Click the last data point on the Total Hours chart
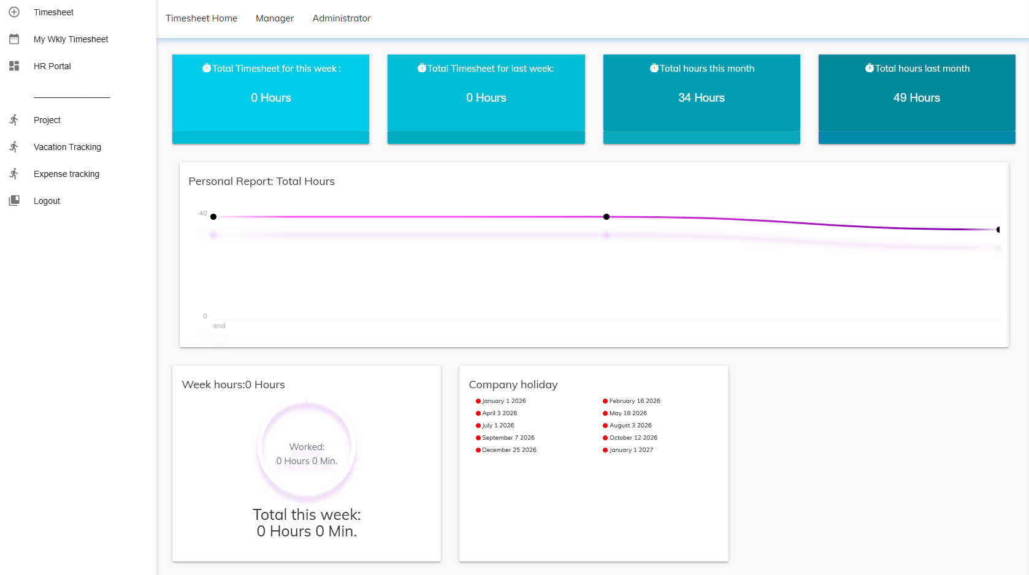The width and height of the screenshot is (1029, 575). click(x=998, y=230)
